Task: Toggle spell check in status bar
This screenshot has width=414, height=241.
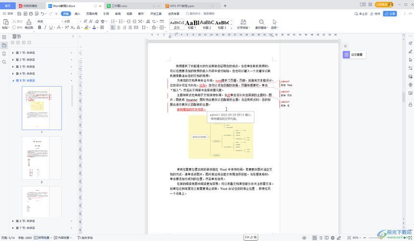Action: point(42,238)
